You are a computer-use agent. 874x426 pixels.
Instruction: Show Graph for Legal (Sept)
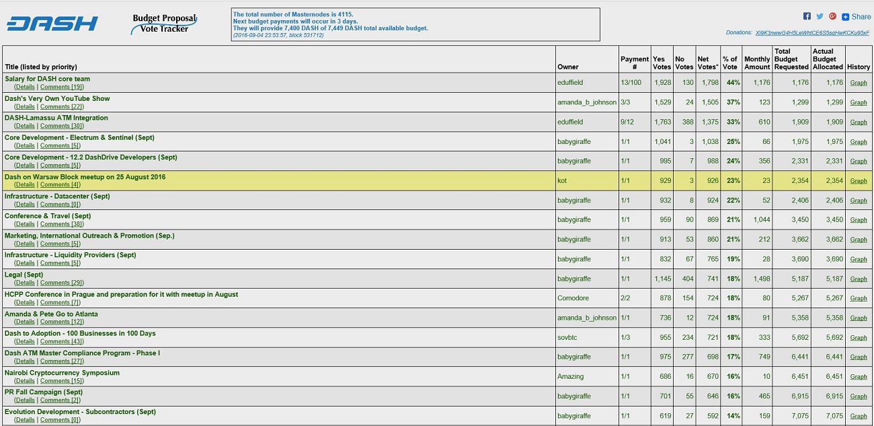[859, 279]
